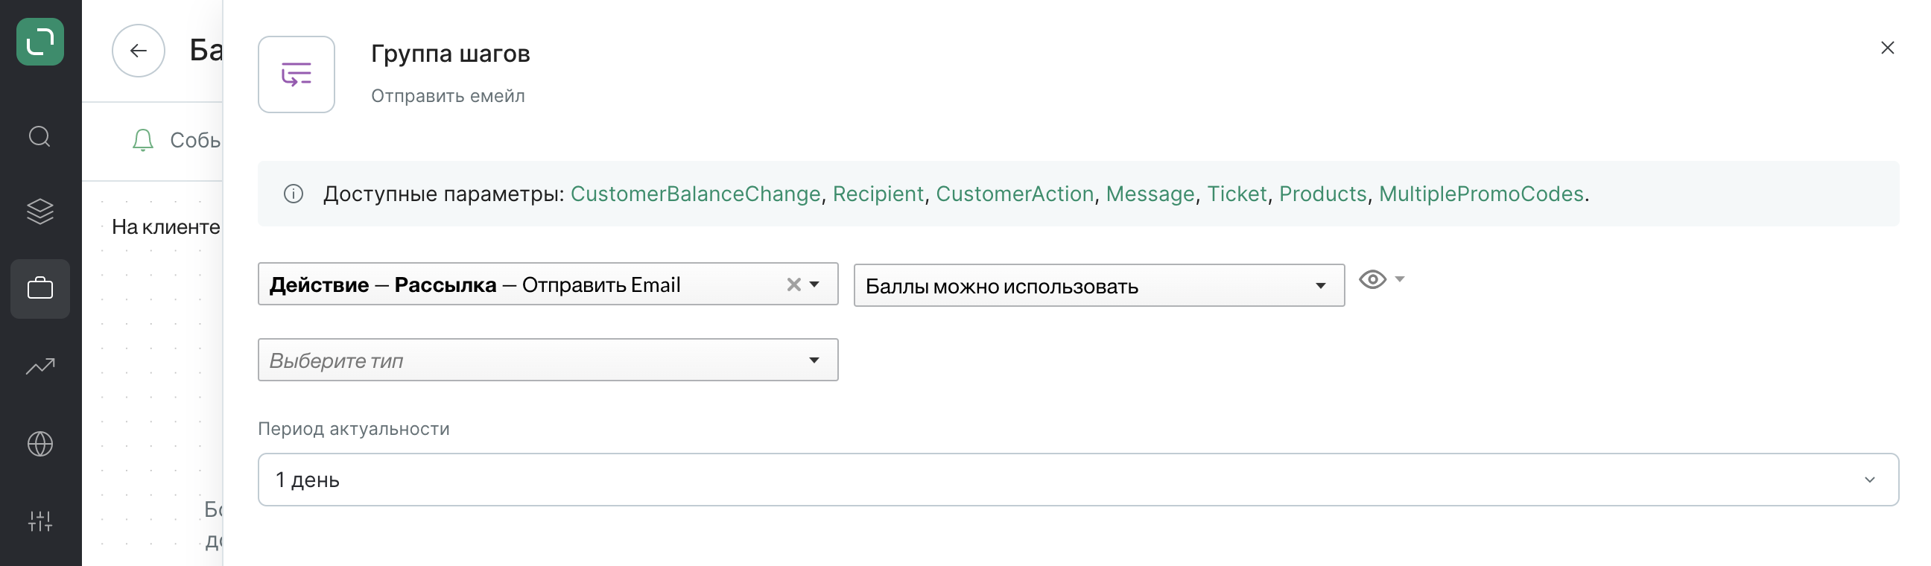
Task: Click the info icon beside Доступные параметры
Action: [293, 194]
